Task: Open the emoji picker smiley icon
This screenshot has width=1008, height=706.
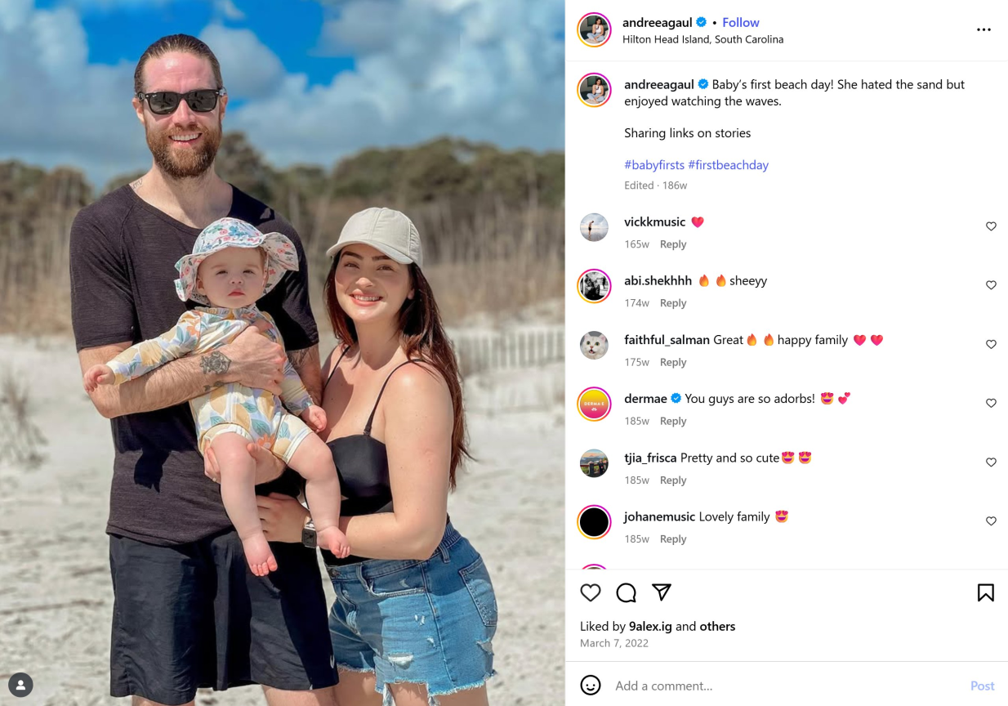Action: tap(591, 685)
